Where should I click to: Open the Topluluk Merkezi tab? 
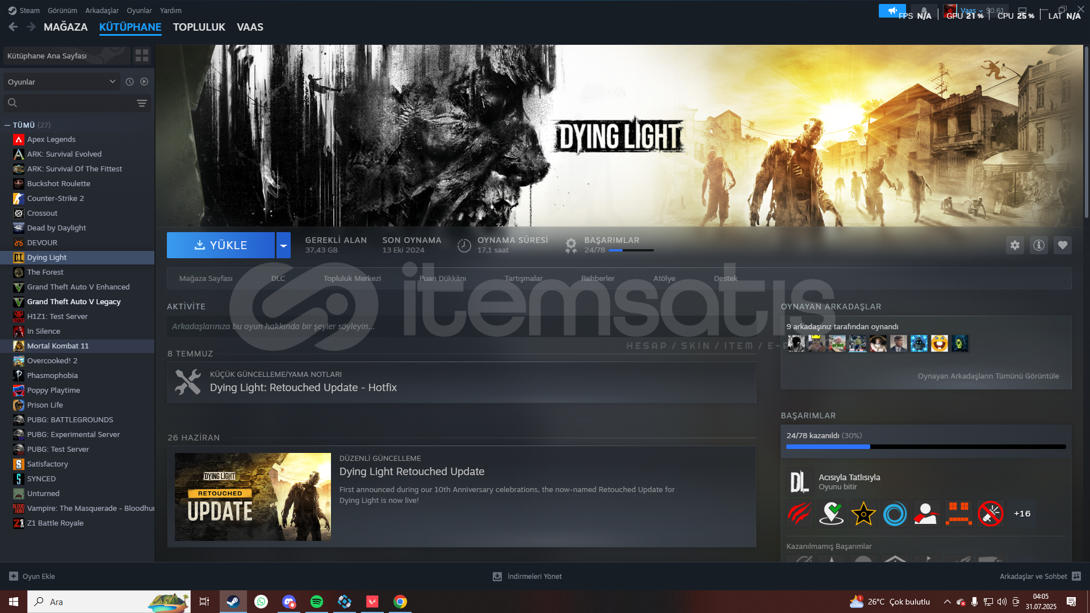(x=352, y=278)
